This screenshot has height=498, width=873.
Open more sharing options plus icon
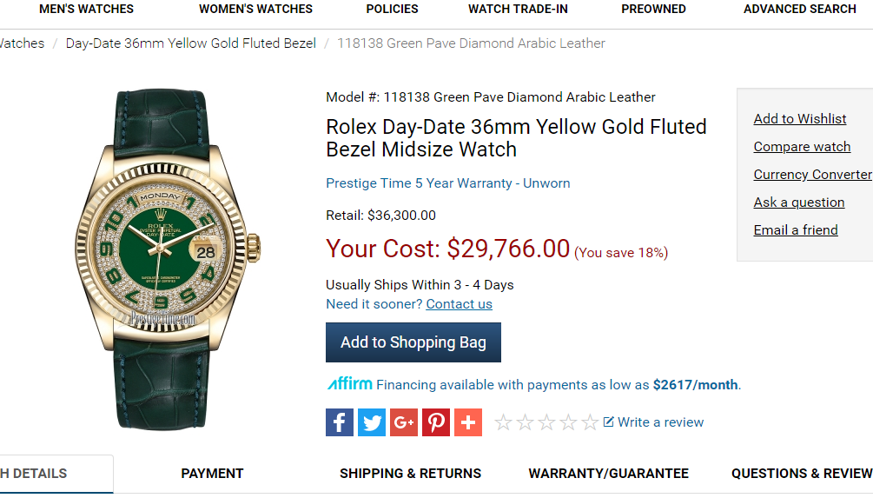click(x=468, y=422)
